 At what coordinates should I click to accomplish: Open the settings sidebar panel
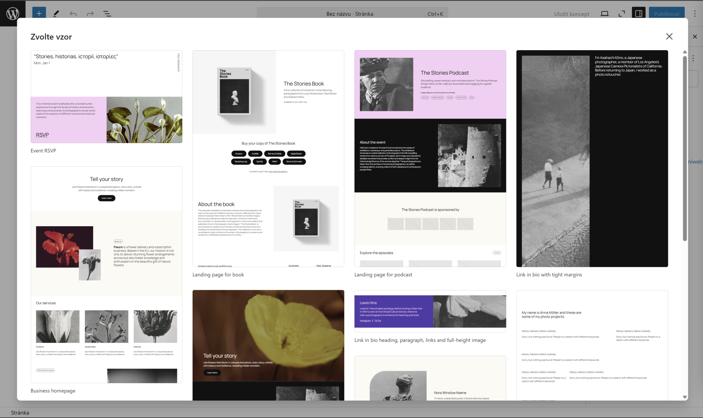pos(639,14)
